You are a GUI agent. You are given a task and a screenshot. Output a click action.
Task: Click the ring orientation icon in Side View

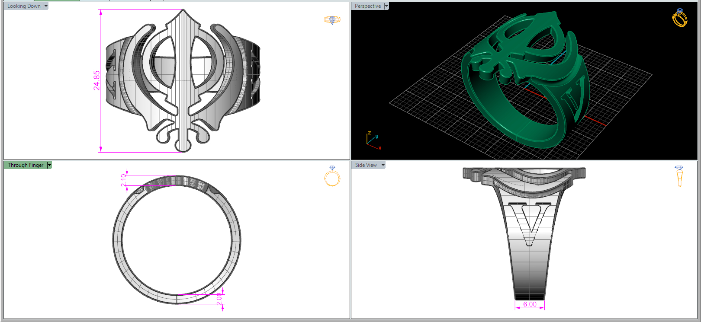[679, 176]
